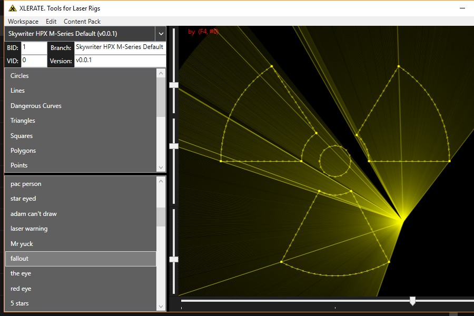Choose the Polygons category
Viewport: 474px width, 316px height.
click(23, 151)
